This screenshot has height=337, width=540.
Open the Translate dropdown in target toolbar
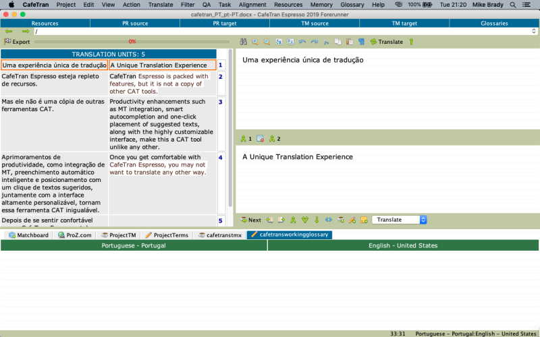click(400, 220)
